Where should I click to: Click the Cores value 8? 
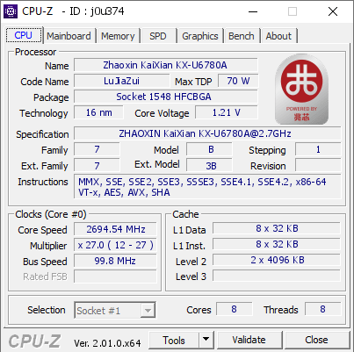point(235,309)
